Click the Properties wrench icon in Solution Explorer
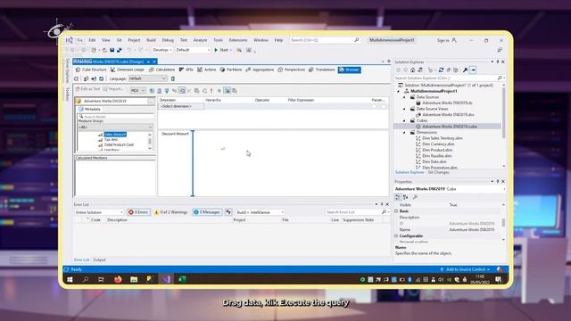The image size is (571, 321). [x=465, y=70]
